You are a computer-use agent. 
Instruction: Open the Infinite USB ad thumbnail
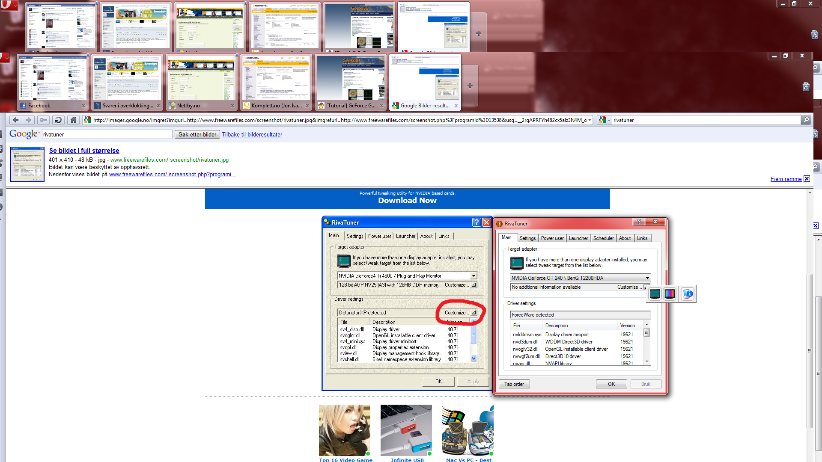tap(407, 430)
